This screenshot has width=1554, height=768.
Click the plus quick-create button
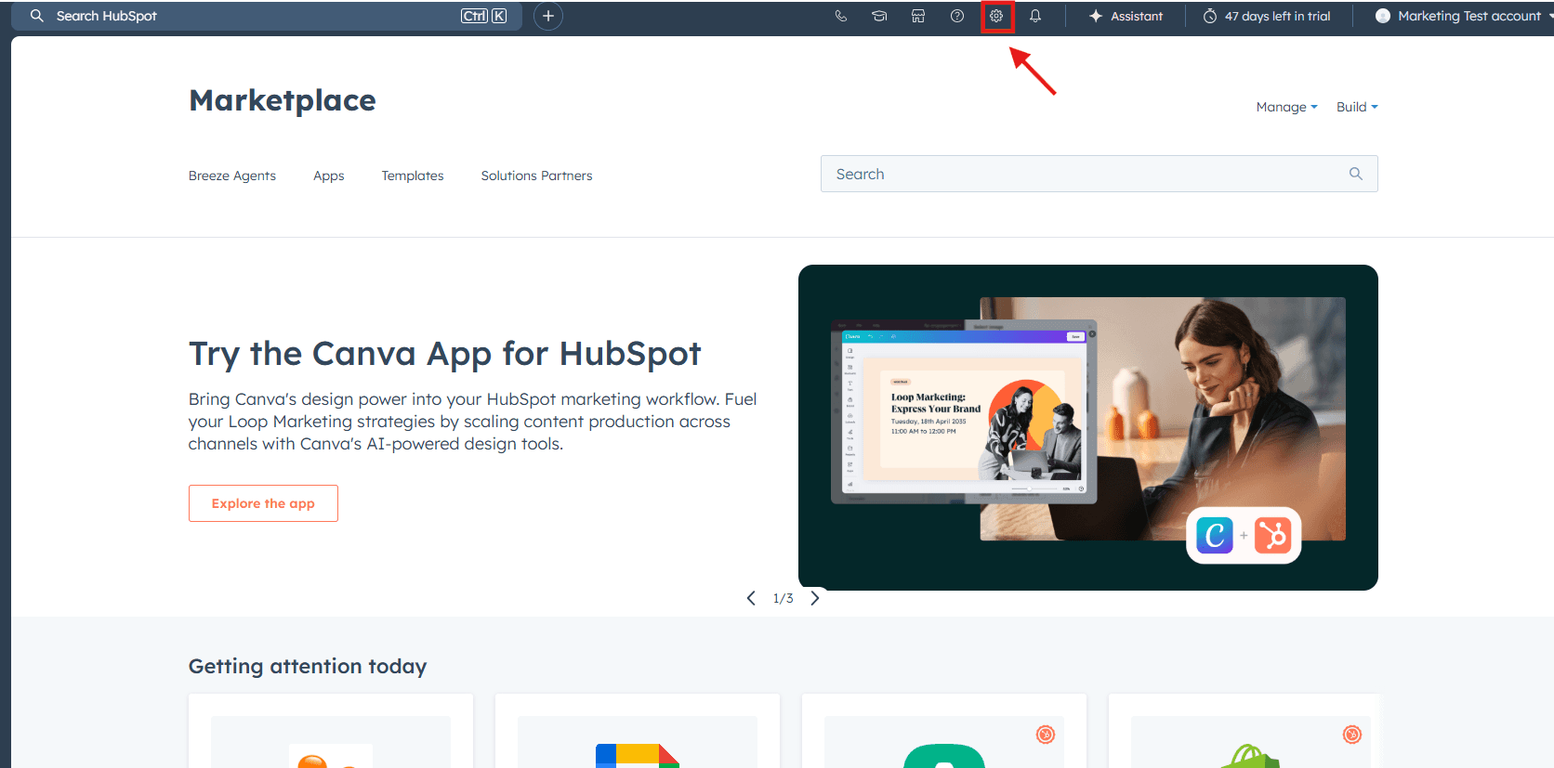click(x=548, y=16)
